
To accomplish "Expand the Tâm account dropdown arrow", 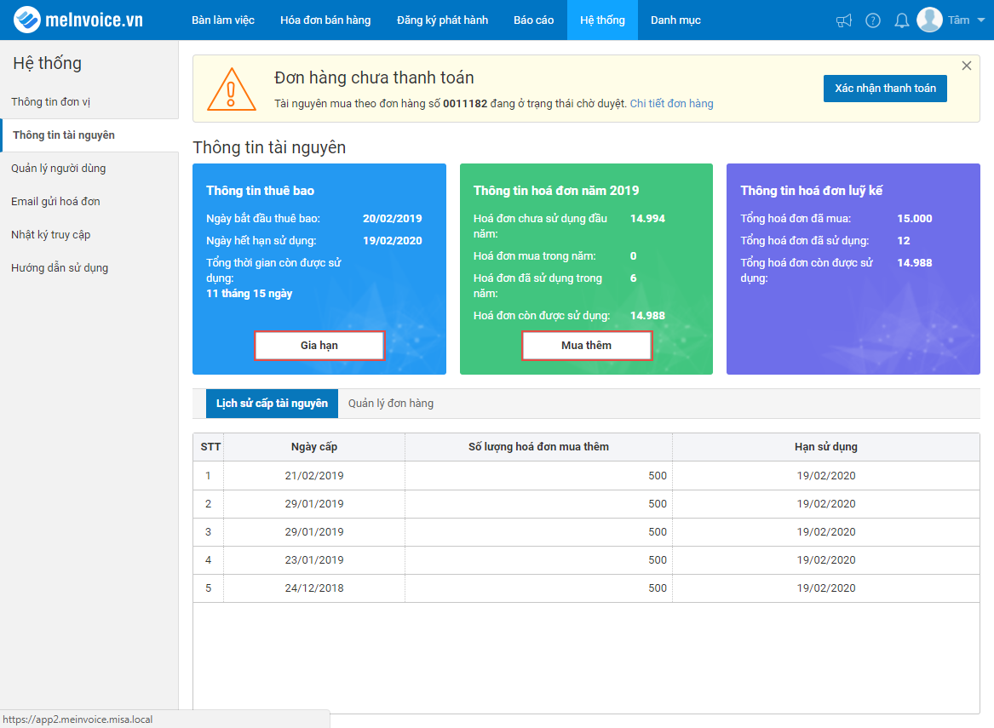I will coord(981,20).
